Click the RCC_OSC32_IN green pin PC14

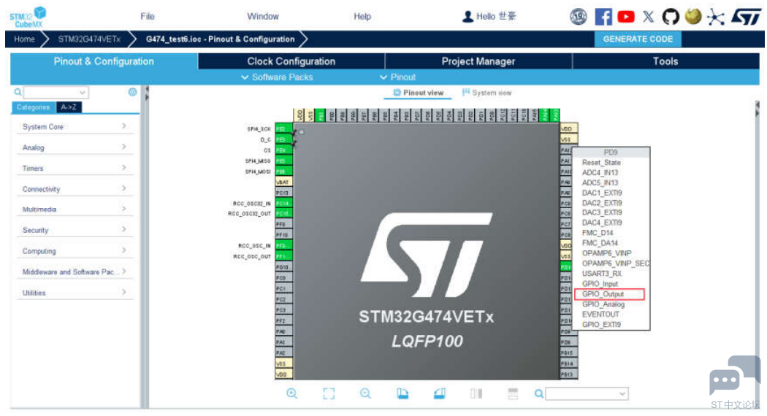(283, 203)
